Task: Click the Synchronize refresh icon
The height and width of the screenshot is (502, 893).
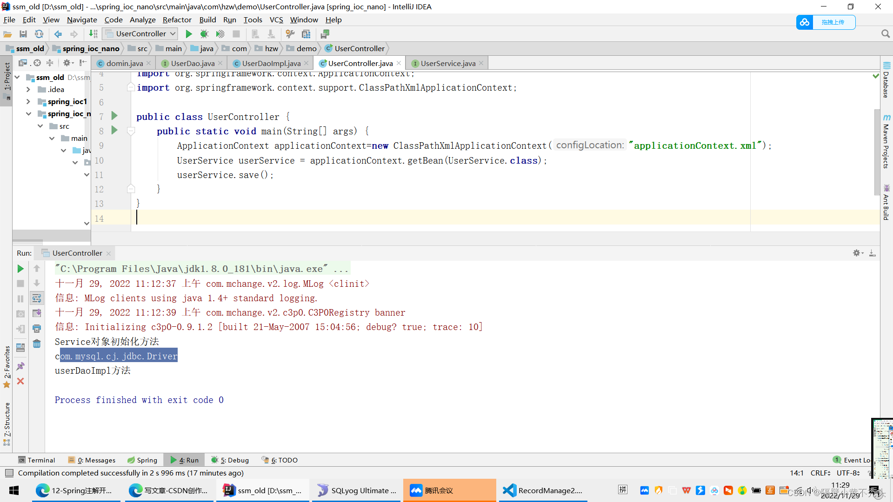Action: (x=39, y=34)
